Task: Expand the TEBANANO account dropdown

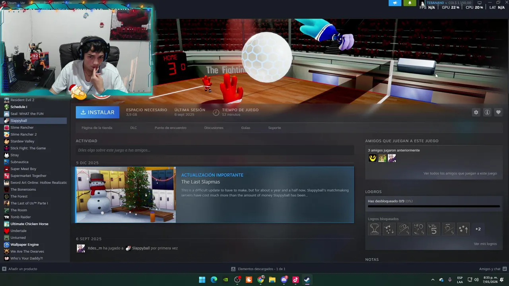Action: tap(446, 3)
